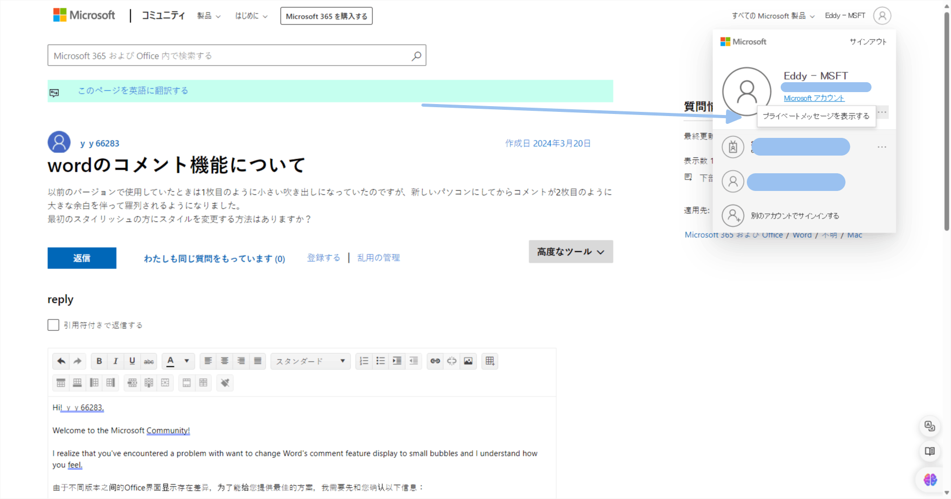Toggle italic formatting
This screenshot has height=499, width=951.
point(116,361)
